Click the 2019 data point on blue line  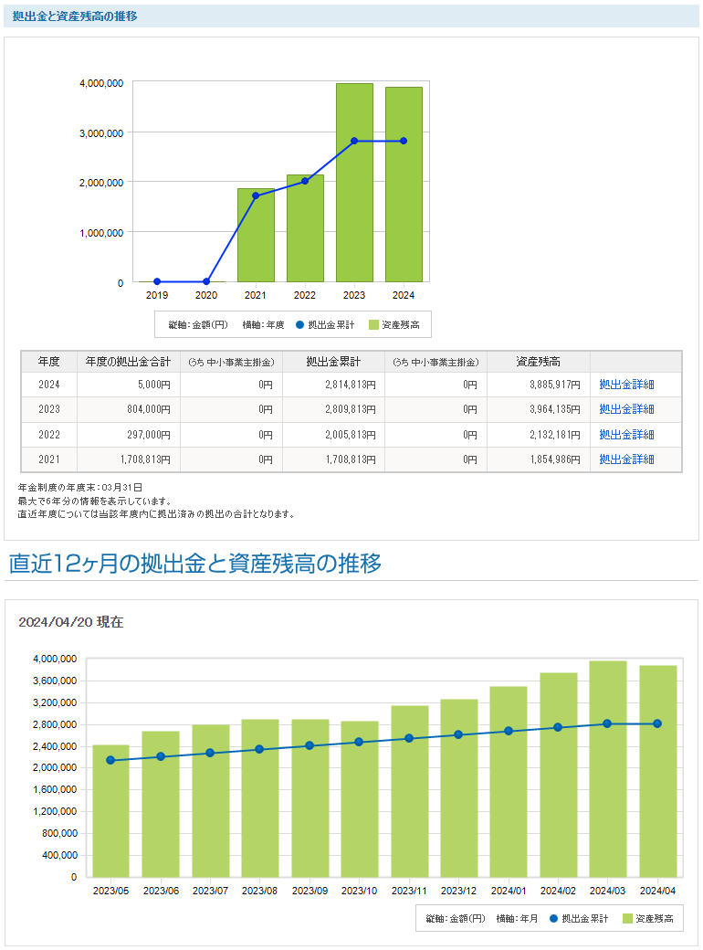[x=157, y=281]
